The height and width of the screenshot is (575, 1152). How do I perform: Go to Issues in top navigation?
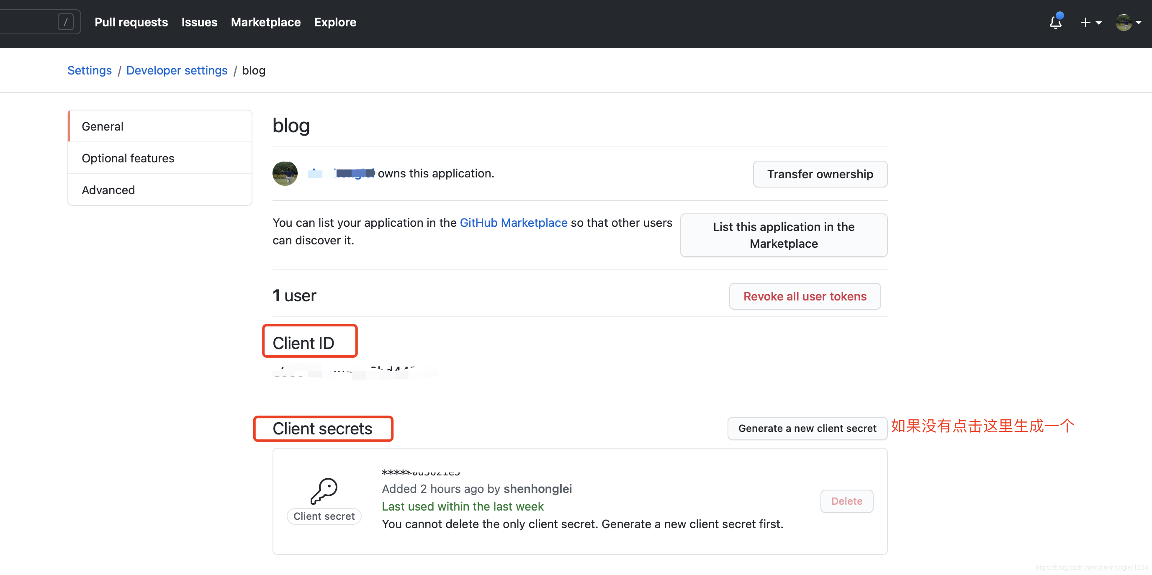tap(199, 22)
